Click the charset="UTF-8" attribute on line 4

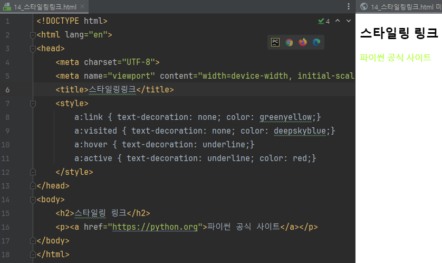pyautogui.click(x=120, y=62)
